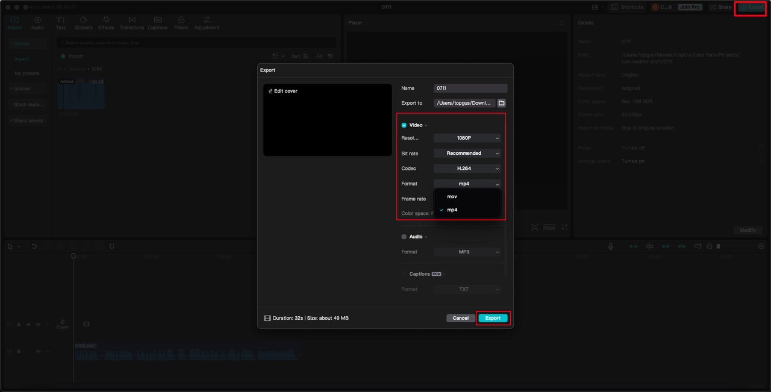Open the Bit rate Recommended dropdown
This screenshot has height=392, width=771.
pos(467,153)
